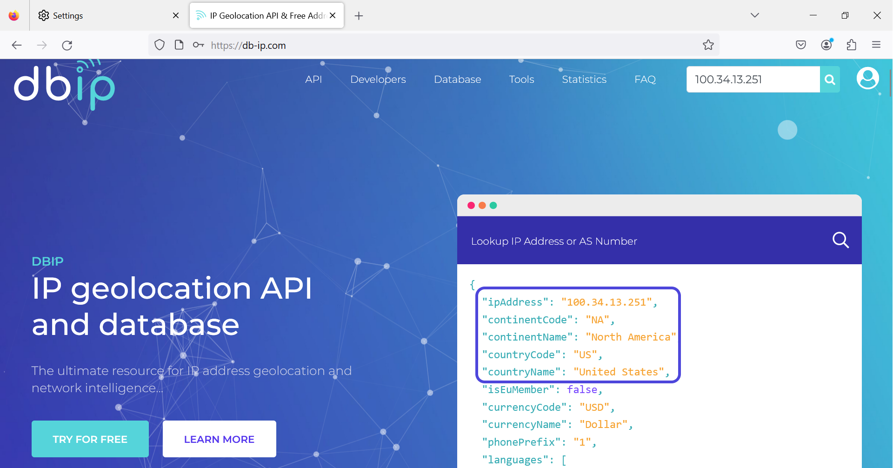Select the IP Geolocation API tab
Image resolution: width=893 pixels, height=468 pixels.
click(x=267, y=15)
